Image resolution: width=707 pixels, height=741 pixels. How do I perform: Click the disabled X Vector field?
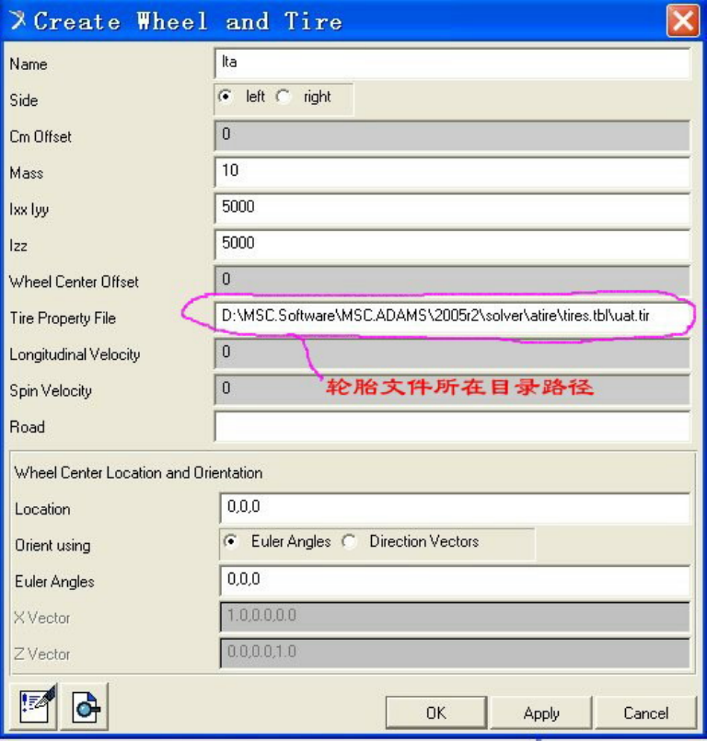click(455, 617)
